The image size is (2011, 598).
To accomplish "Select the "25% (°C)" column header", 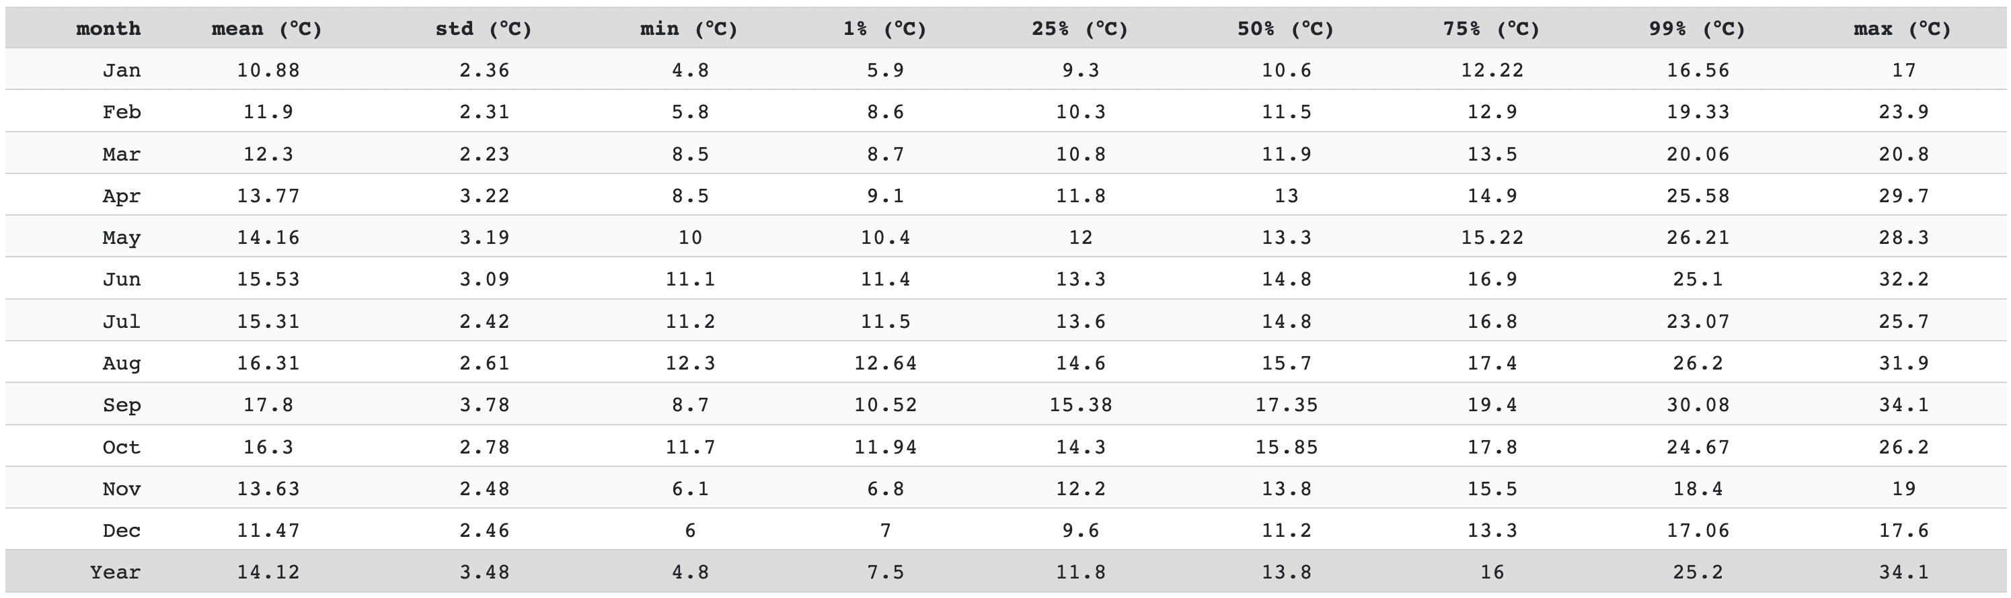I will click(1079, 29).
